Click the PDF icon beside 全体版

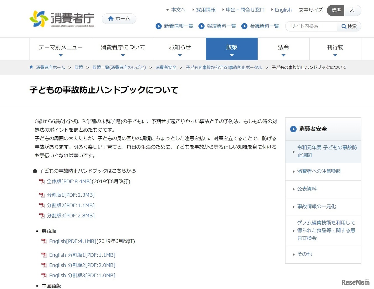[42, 181]
